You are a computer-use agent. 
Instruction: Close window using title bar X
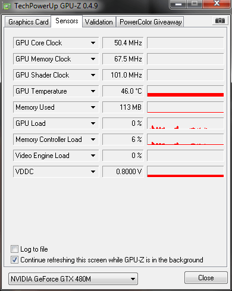[x=217, y=4]
